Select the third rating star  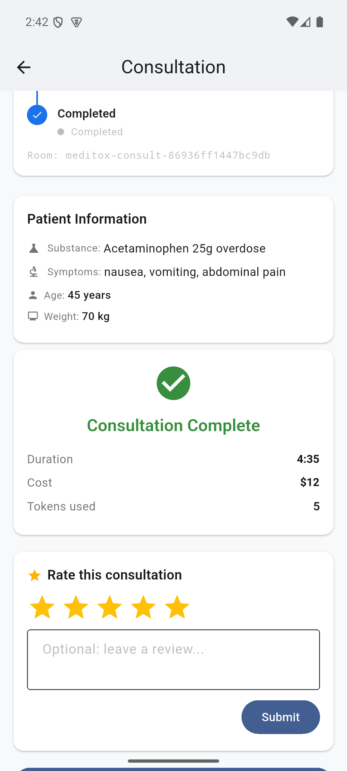pyautogui.click(x=110, y=607)
